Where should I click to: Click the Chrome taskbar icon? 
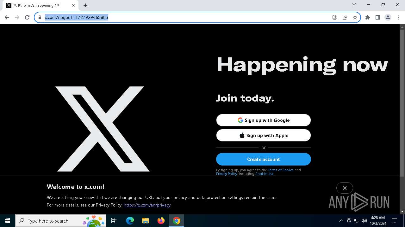[x=177, y=221]
